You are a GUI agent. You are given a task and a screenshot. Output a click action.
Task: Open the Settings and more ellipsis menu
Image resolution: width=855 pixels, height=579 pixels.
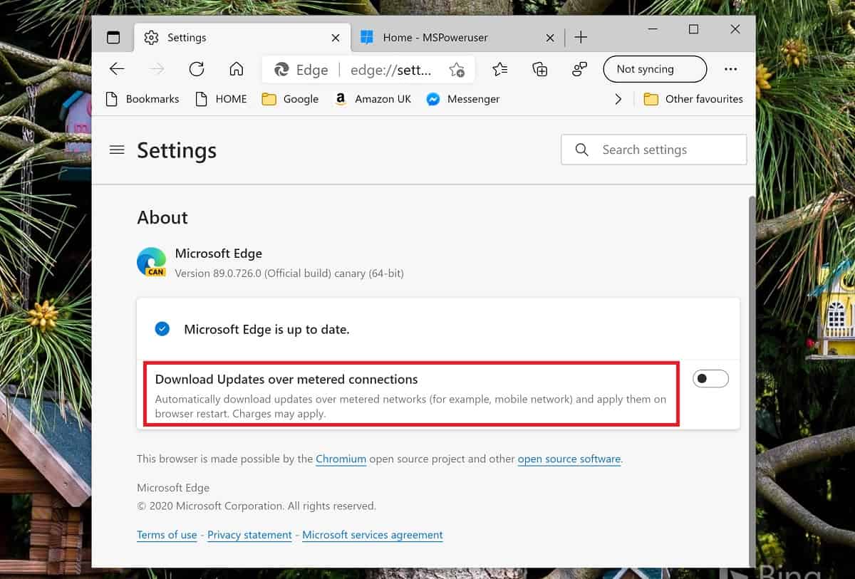(730, 69)
